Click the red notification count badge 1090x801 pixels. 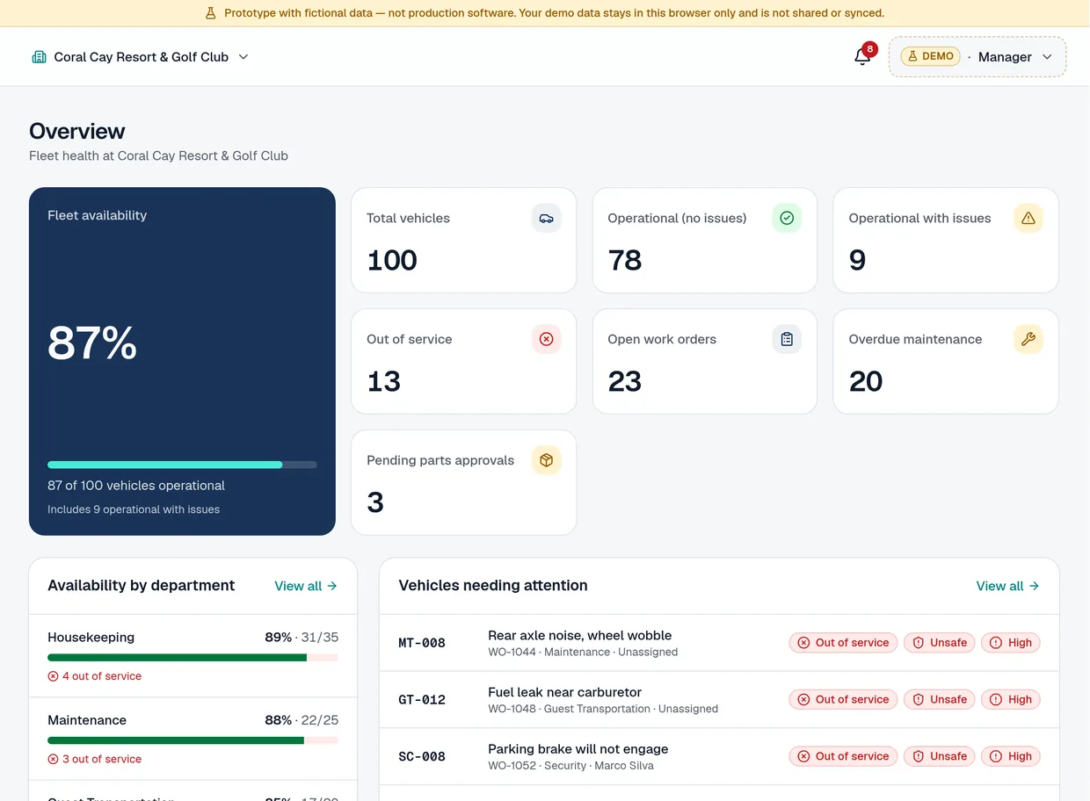(869, 49)
